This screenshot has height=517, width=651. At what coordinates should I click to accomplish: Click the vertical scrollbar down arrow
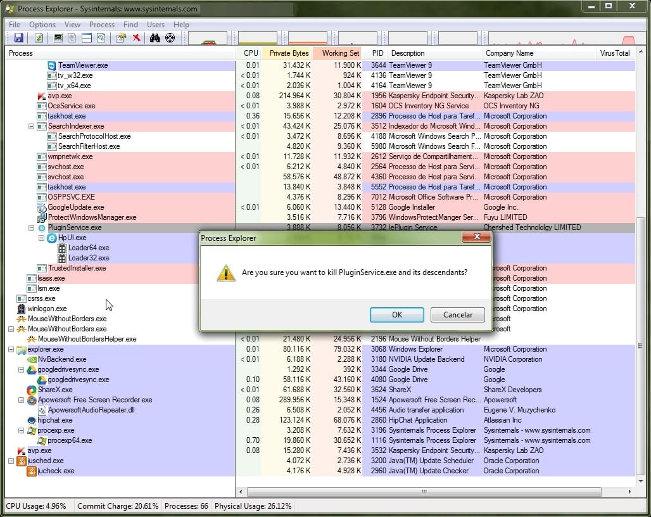pos(641,482)
